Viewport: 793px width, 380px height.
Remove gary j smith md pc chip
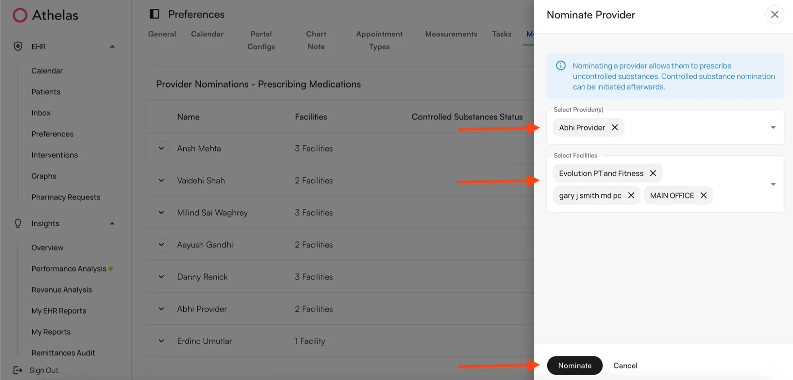click(631, 195)
